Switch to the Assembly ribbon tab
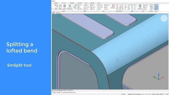The image size is (169, 95). point(72,3)
